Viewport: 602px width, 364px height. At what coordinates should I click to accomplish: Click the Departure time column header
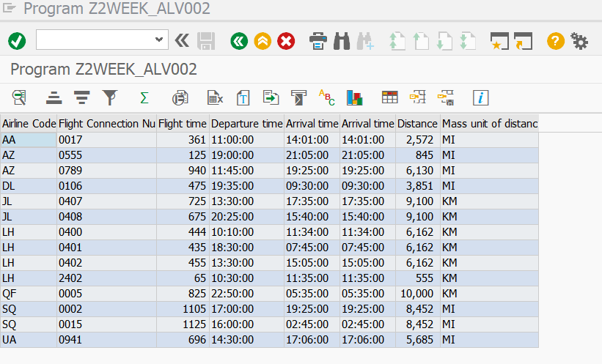[x=247, y=124]
